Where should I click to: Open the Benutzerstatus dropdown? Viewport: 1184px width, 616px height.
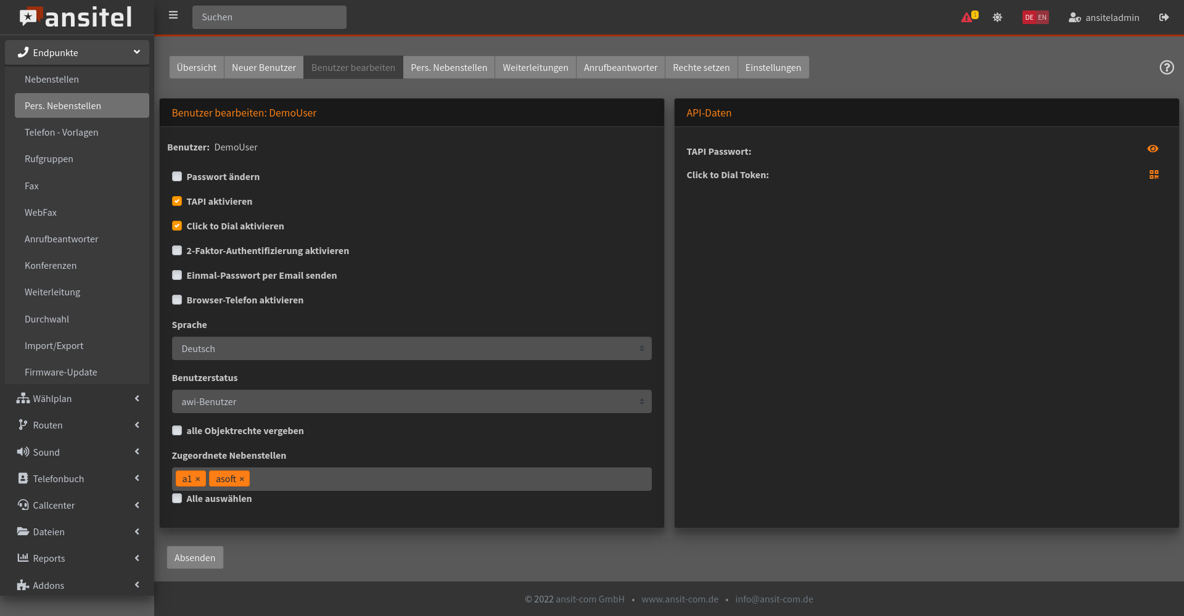click(x=411, y=401)
